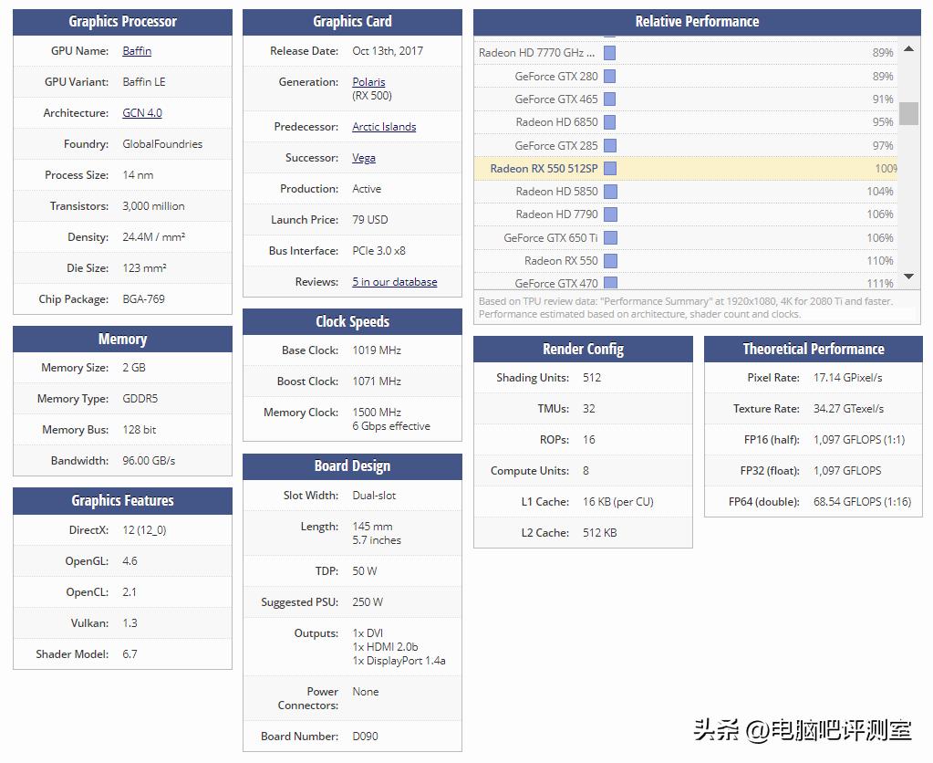Viewport: 933px width, 763px height.
Task: Click the performance bar for GeForce GTX 650 Ti
Action: point(610,238)
